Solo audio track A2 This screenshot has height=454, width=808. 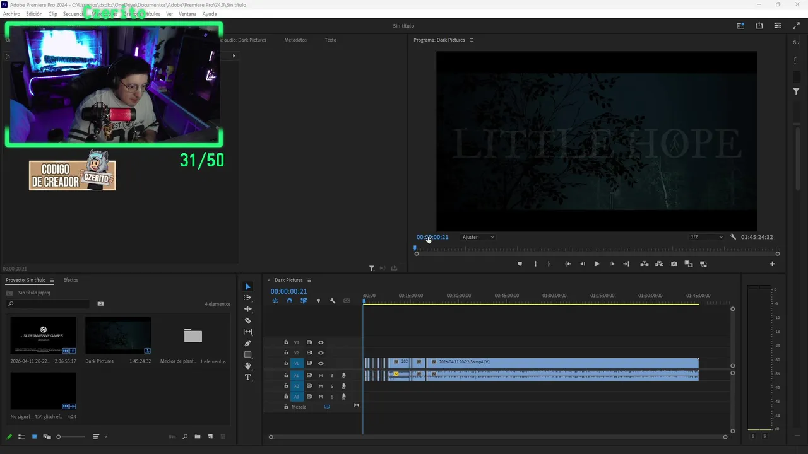[x=332, y=386]
